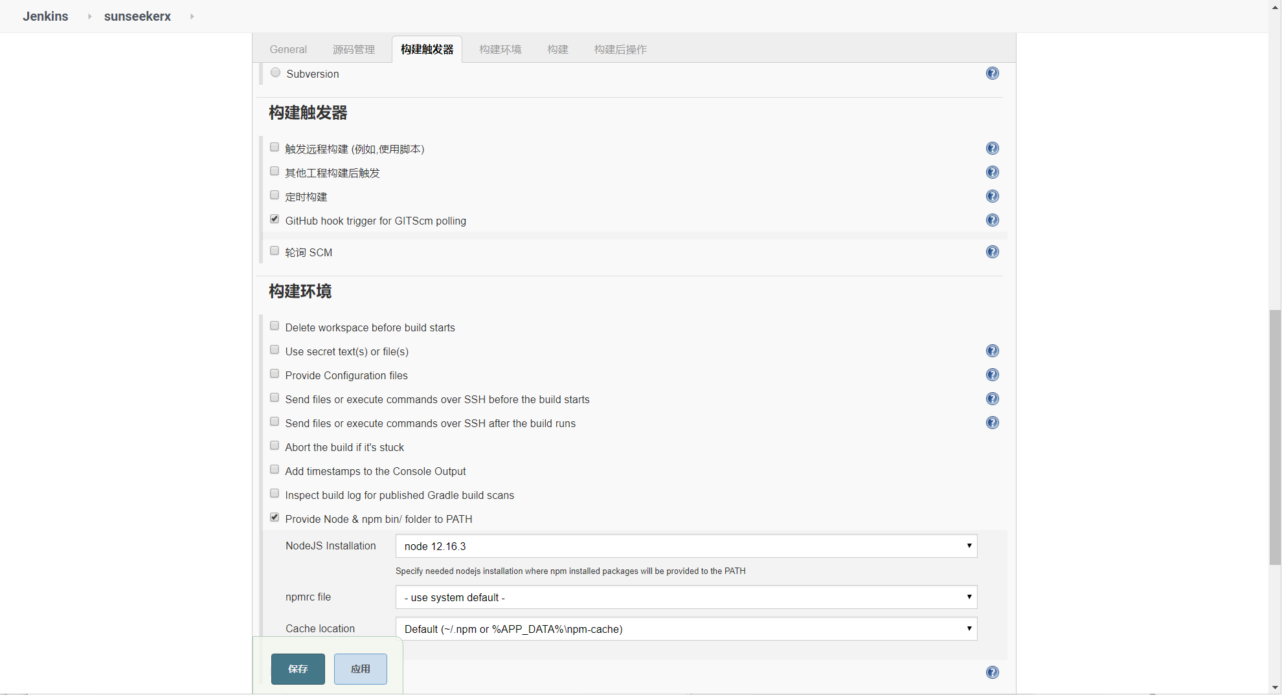
Task: Click the 保存 save button
Action: point(298,669)
